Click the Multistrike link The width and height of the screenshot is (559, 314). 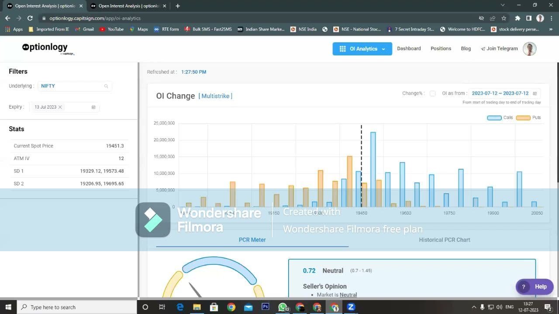coord(215,96)
